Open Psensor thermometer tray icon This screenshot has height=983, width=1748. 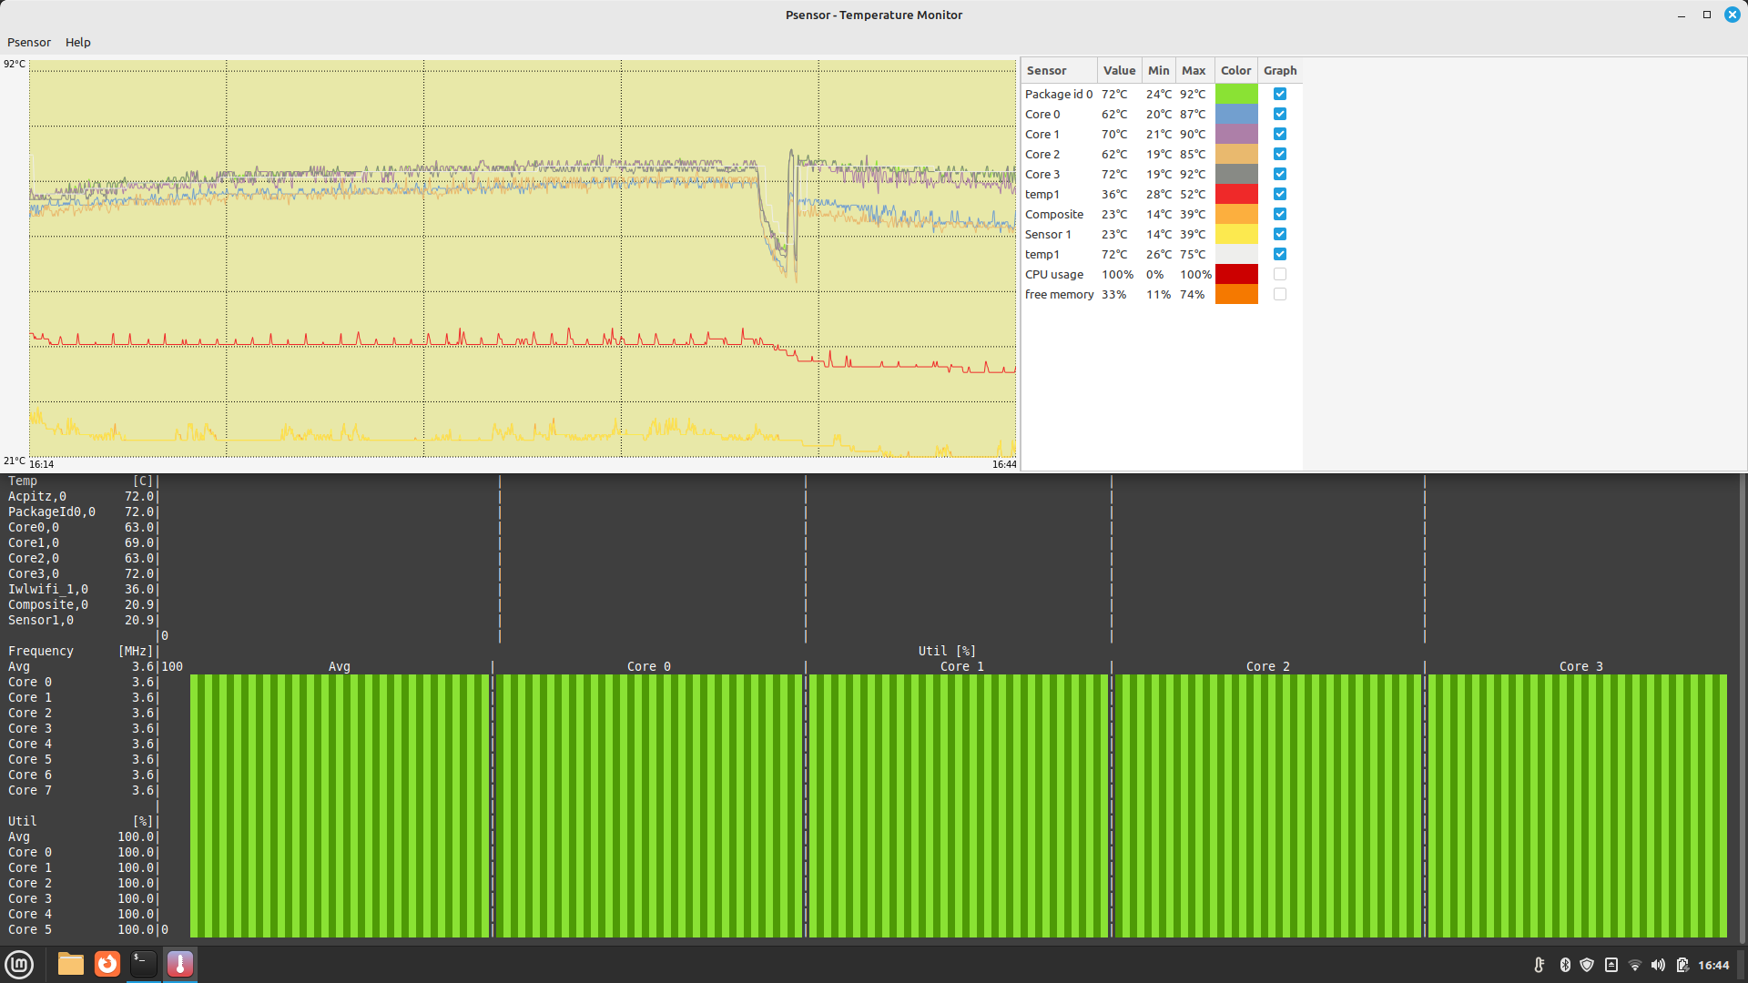coord(1540,965)
